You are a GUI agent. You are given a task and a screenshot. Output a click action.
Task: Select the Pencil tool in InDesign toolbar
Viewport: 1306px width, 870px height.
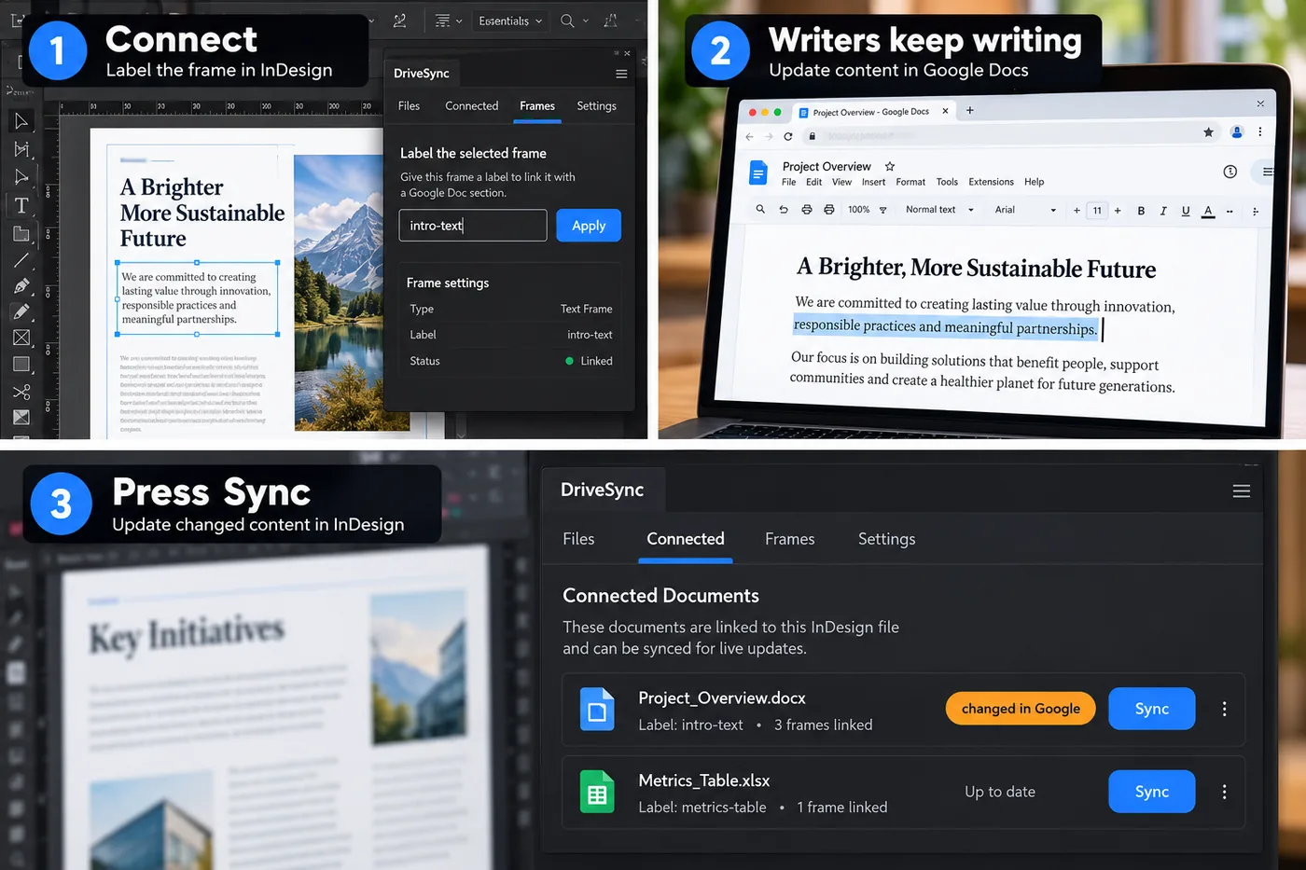[x=21, y=311]
